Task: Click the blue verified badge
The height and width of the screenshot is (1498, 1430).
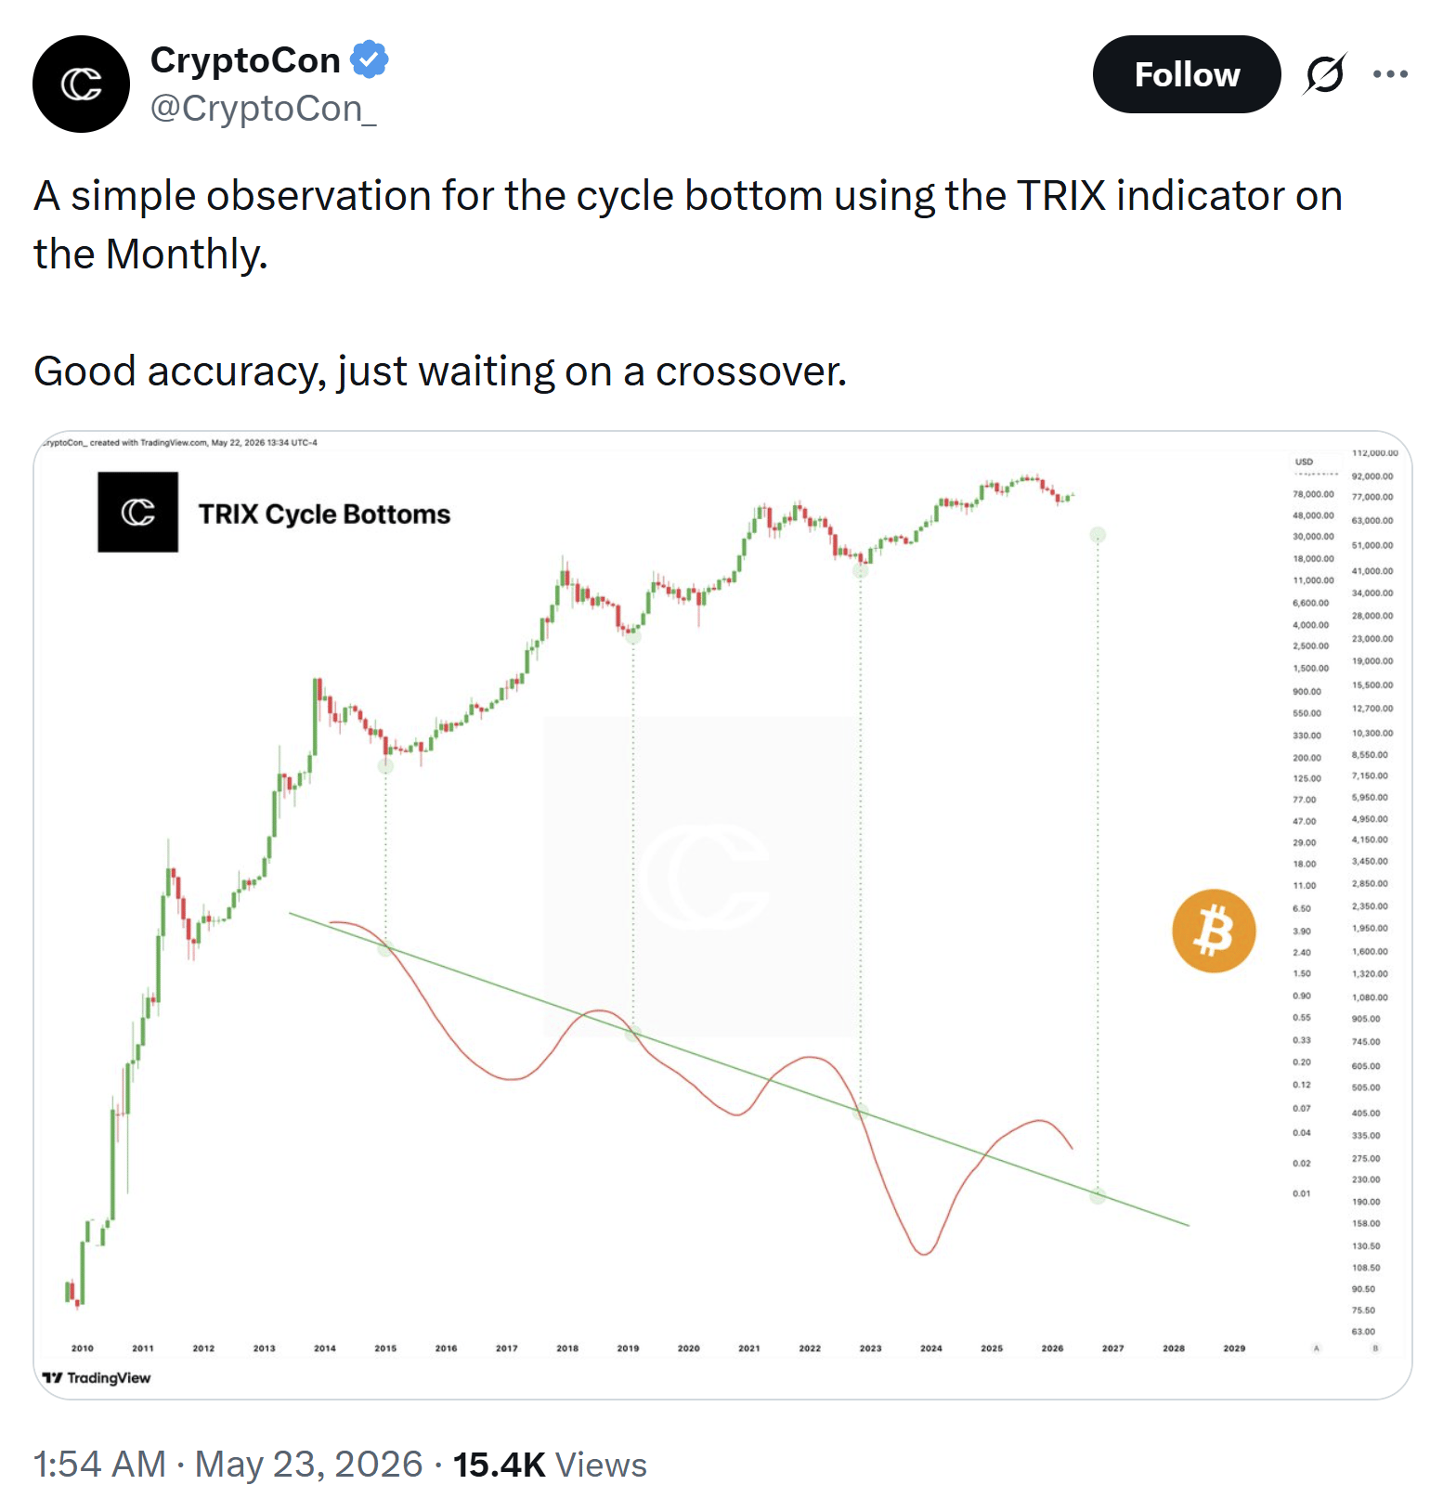Action: 370,59
